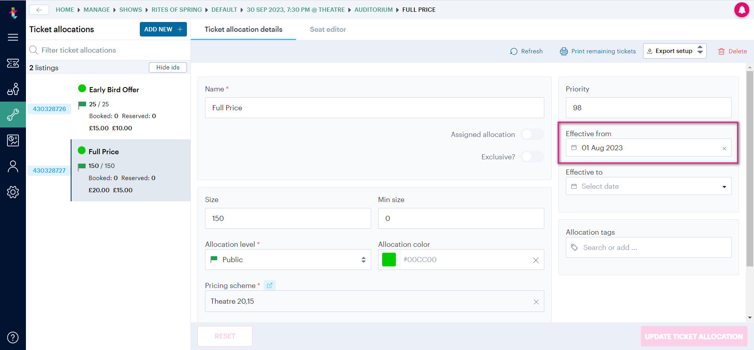Open the products shapes icon in sidebar
This screenshot has width=754, height=350.
[13, 89]
